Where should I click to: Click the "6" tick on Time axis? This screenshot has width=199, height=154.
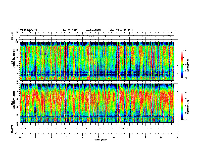[x=114, y=137]
